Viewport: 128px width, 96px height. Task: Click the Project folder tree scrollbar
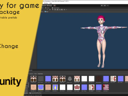29,85
